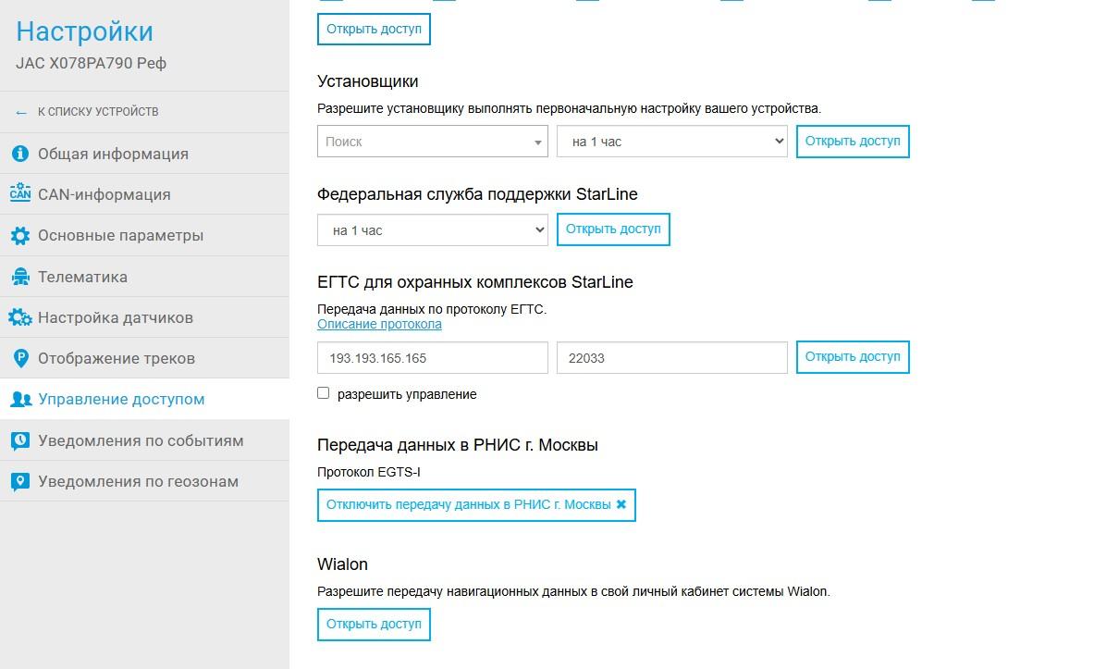Enable the разрешить управление checkbox

coord(324,393)
